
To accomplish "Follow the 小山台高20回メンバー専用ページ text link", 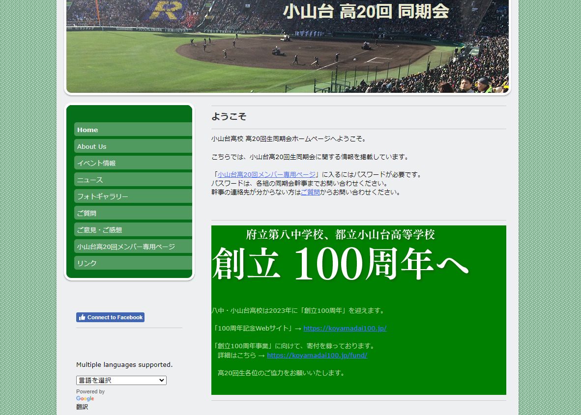I will [x=266, y=174].
